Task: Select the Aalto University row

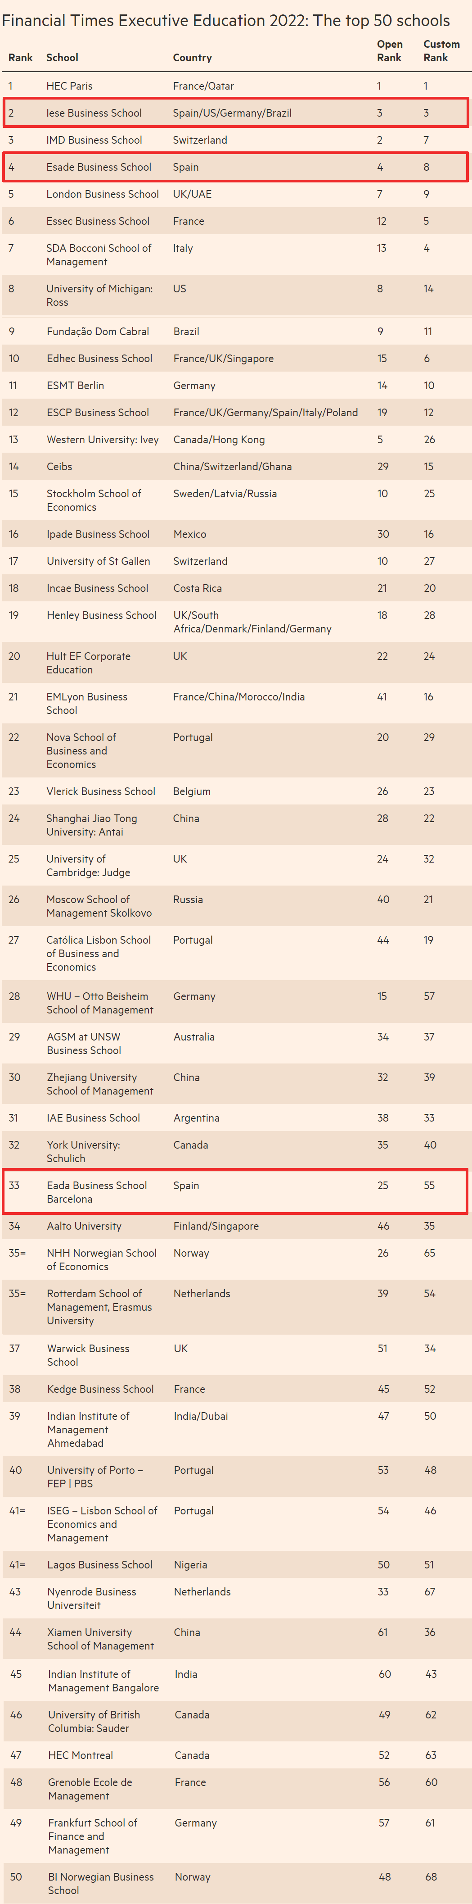Action: point(236,1226)
